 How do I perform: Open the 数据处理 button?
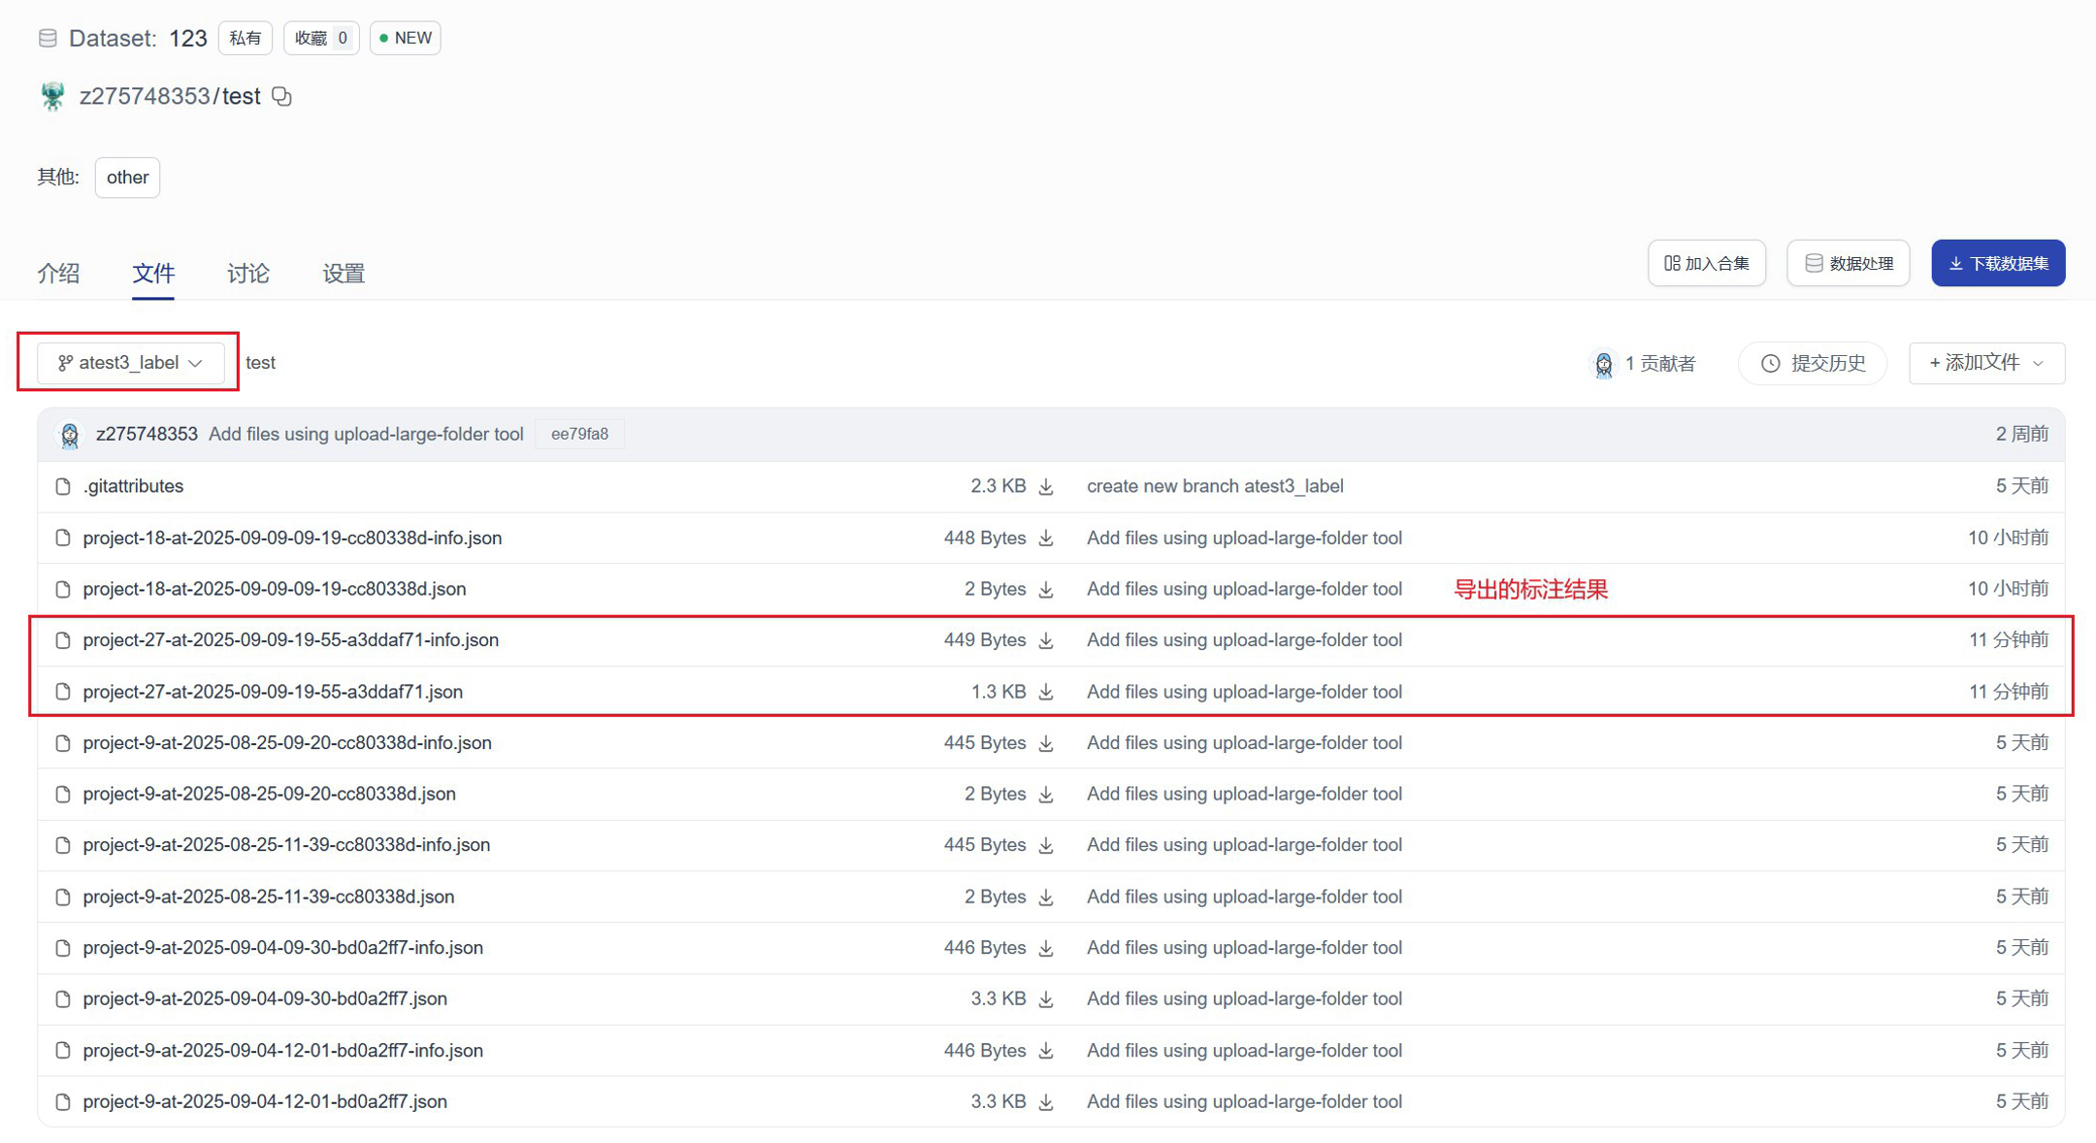tap(1848, 263)
